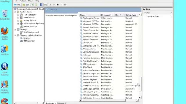Select the Dock Login Service row
This screenshot has width=186, height=104.
[109, 89]
